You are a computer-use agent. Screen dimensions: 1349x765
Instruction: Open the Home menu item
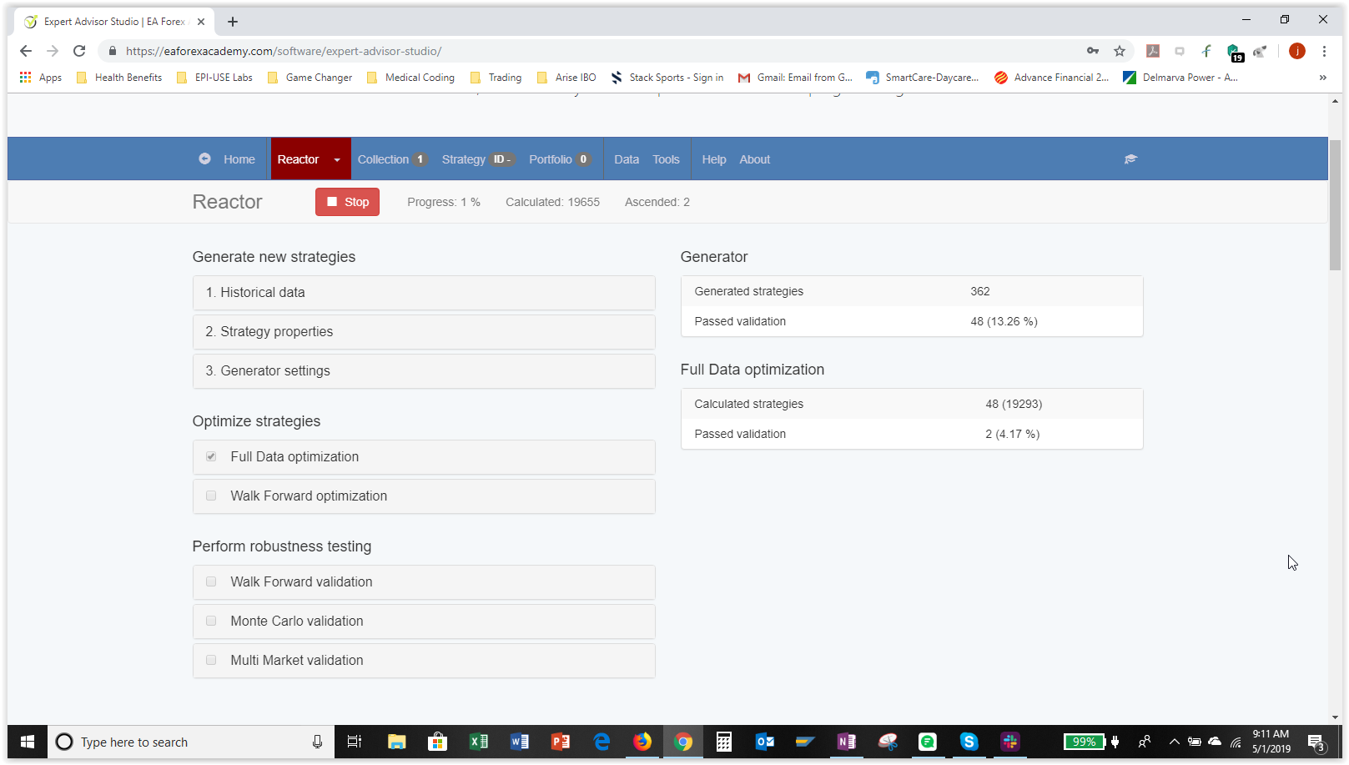(239, 159)
